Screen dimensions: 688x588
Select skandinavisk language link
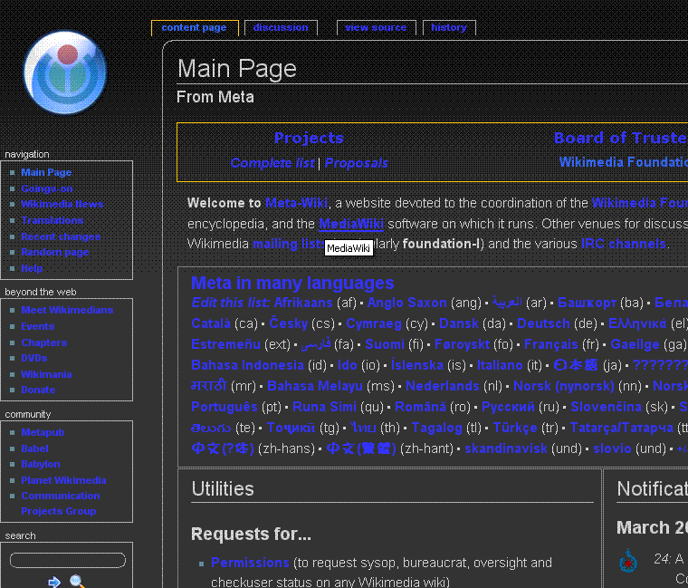(x=505, y=448)
